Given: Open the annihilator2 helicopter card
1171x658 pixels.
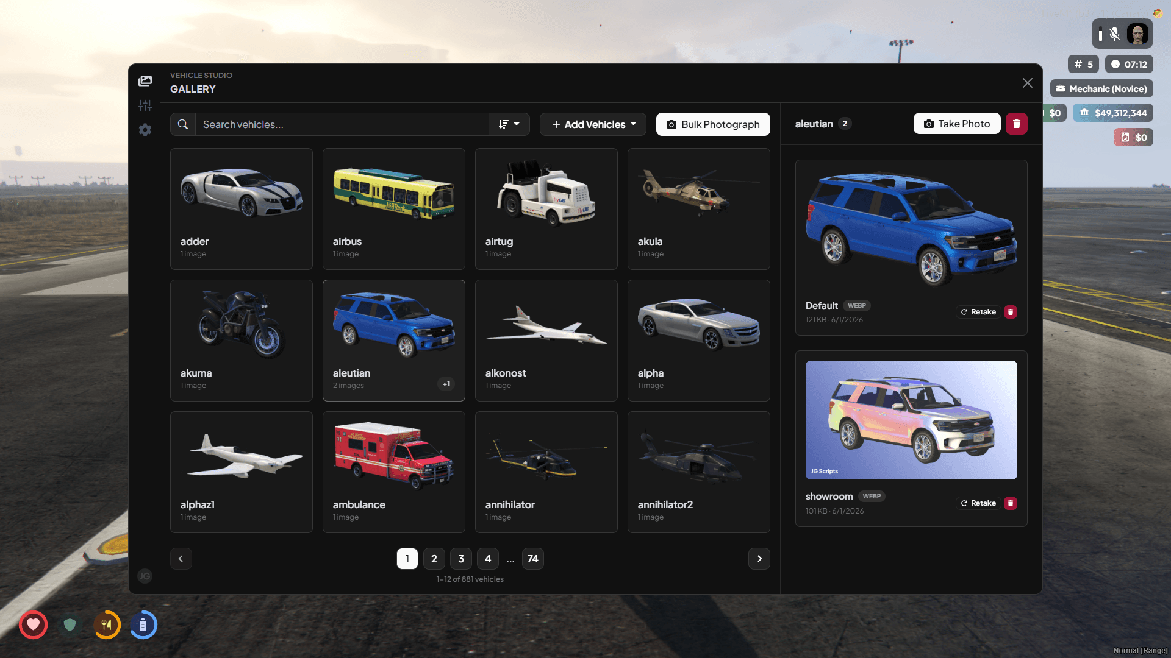Looking at the screenshot, I should [699, 472].
